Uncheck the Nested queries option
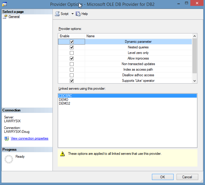This screenshot has width=205, height=185. coord(72,47)
